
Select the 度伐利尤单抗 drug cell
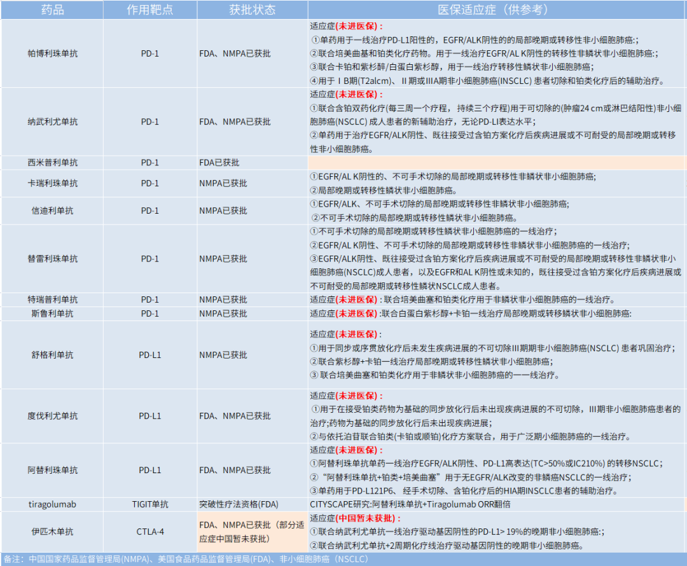(52, 416)
